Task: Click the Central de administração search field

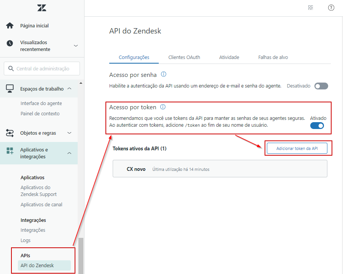Action: (42, 68)
